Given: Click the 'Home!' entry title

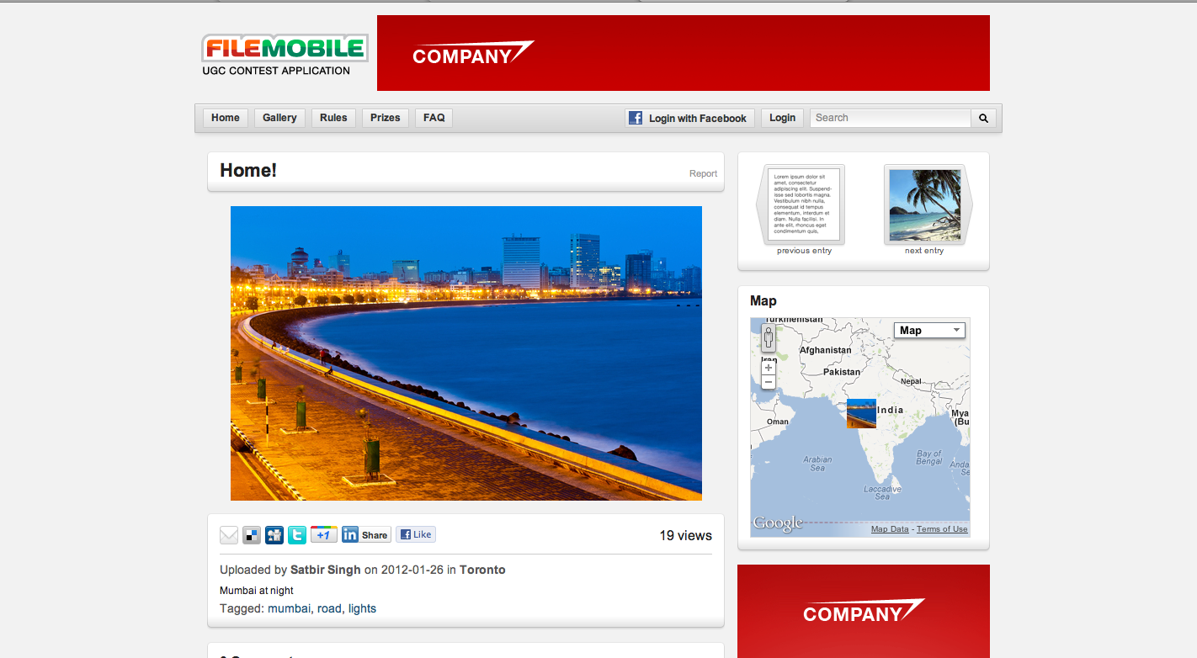Looking at the screenshot, I should click(248, 171).
